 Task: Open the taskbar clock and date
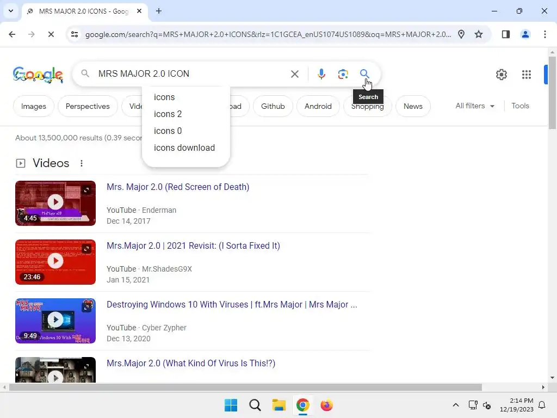517,405
